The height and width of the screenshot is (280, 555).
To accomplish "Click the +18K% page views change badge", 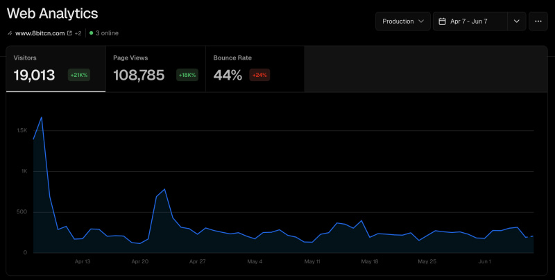I will tap(187, 75).
